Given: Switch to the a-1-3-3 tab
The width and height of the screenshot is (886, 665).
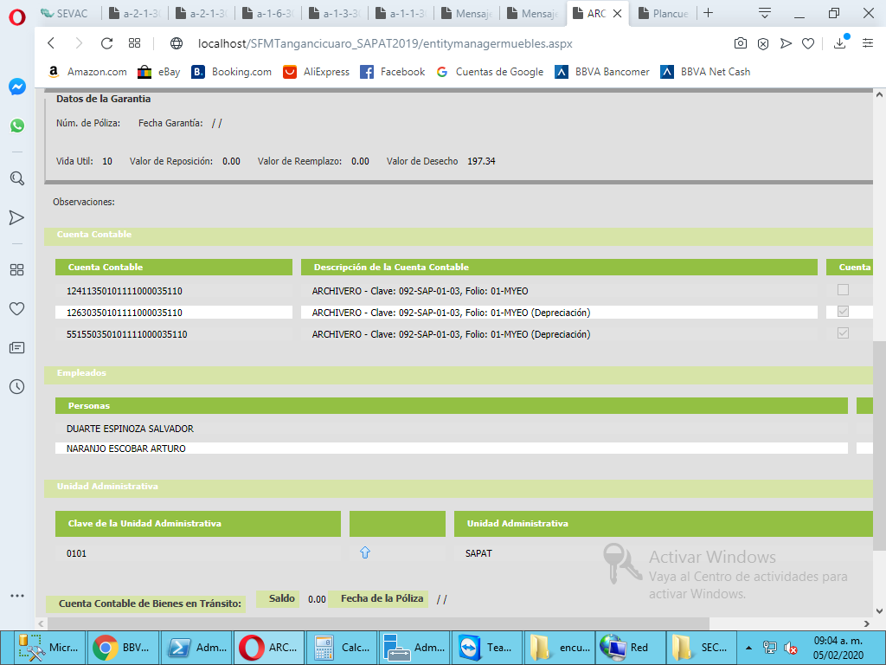Looking at the screenshot, I should click(x=335, y=14).
